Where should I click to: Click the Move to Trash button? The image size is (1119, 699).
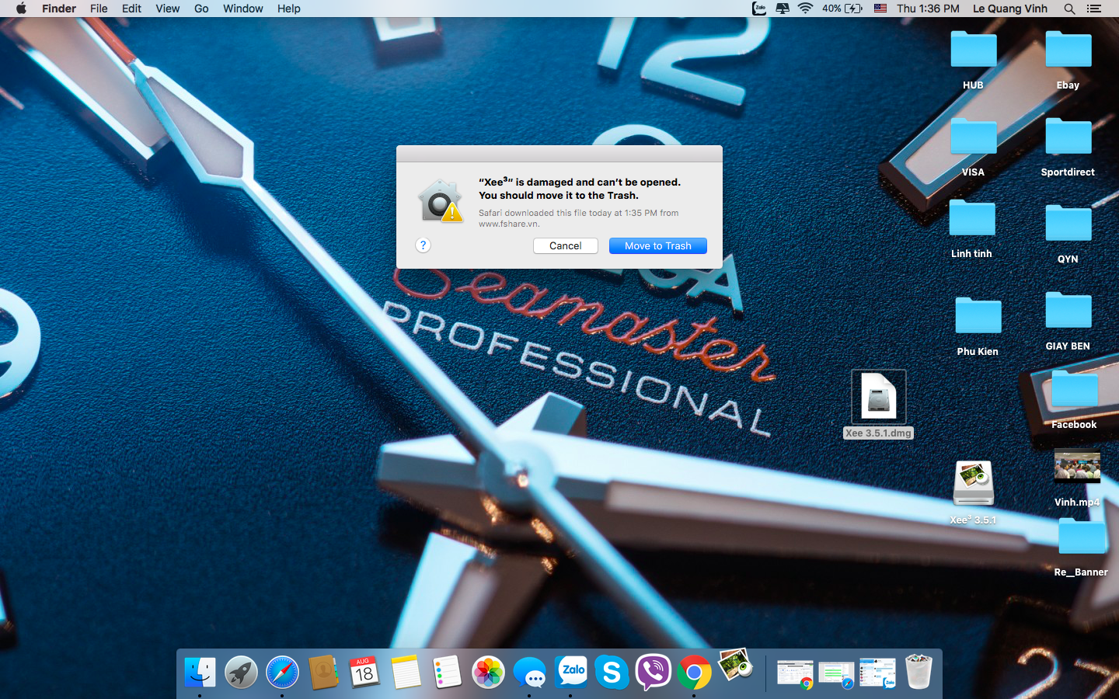click(x=657, y=245)
